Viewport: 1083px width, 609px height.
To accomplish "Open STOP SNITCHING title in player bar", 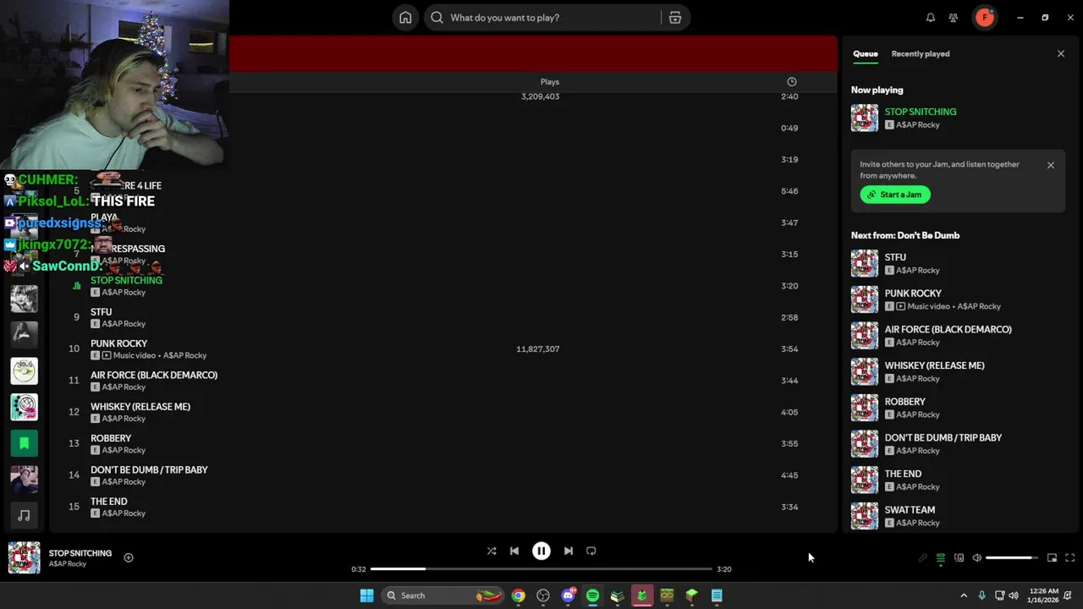I will point(80,553).
